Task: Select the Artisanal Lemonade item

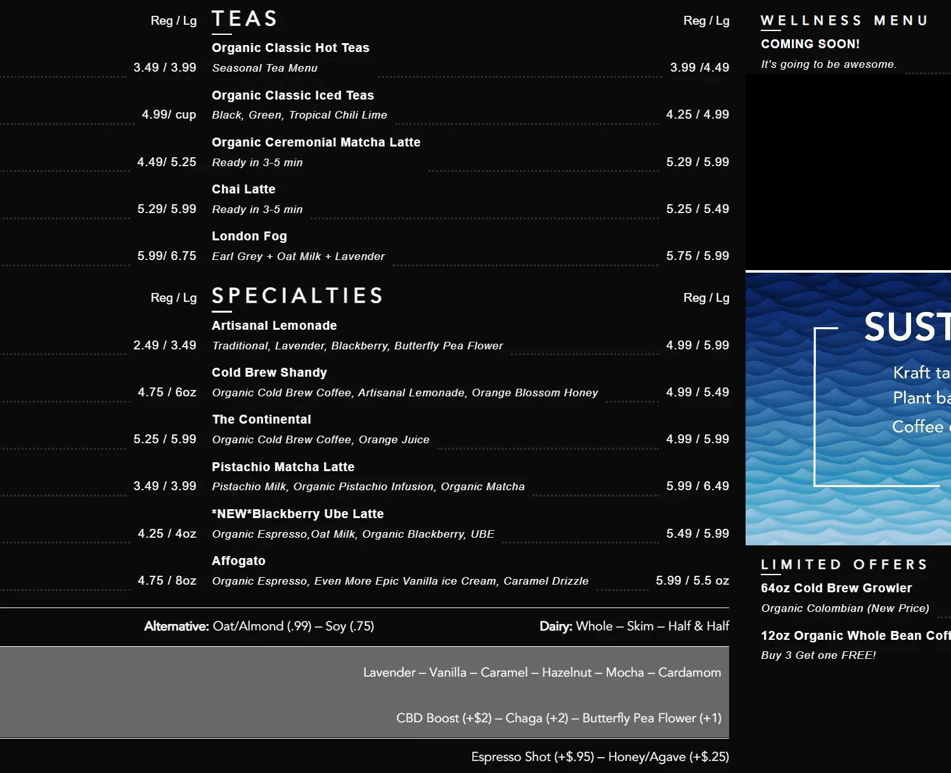Action: point(275,325)
